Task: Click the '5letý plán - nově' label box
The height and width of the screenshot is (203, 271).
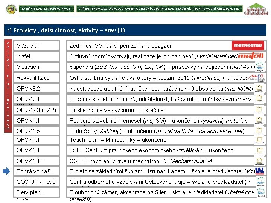Action: pyautogui.click(x=37, y=192)
